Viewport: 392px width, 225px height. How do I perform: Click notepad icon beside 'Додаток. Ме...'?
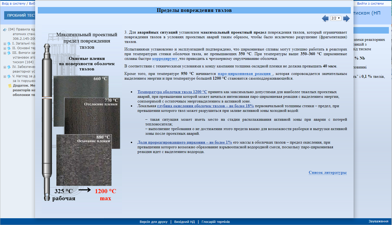click(10, 86)
